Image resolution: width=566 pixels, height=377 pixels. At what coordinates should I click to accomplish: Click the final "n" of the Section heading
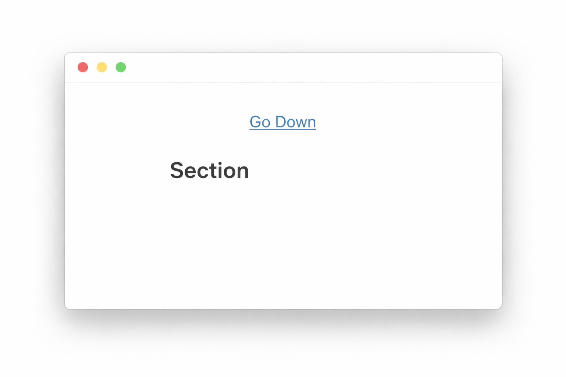point(243,172)
